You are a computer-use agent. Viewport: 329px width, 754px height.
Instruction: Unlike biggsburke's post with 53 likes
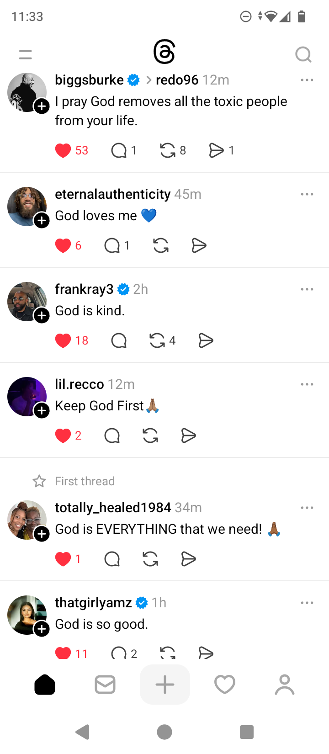click(63, 150)
